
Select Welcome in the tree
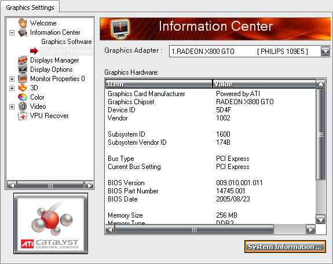(x=43, y=23)
